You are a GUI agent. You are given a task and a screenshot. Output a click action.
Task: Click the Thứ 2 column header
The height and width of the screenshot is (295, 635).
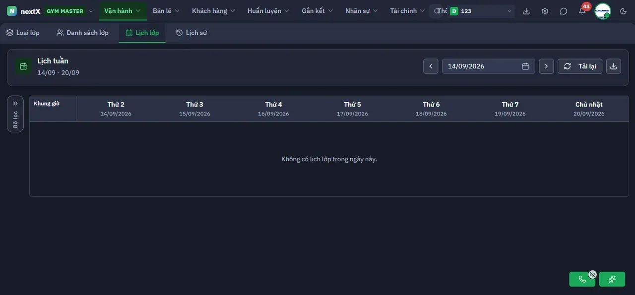coord(116,109)
